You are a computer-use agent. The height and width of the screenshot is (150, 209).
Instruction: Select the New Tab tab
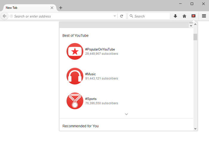pyautogui.click(x=28, y=8)
